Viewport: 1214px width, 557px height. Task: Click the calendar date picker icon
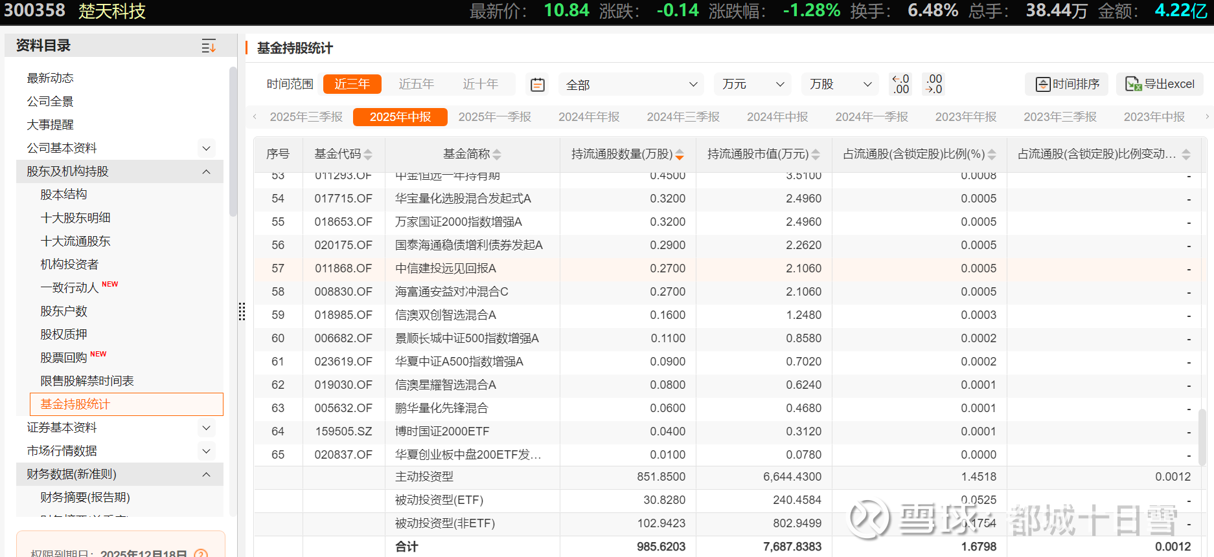[x=537, y=85]
